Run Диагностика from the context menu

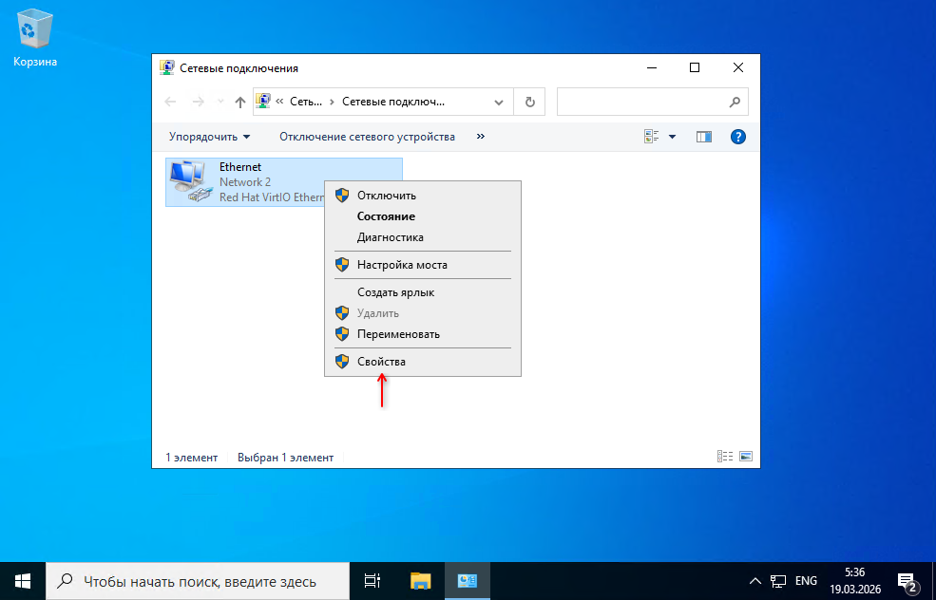390,237
